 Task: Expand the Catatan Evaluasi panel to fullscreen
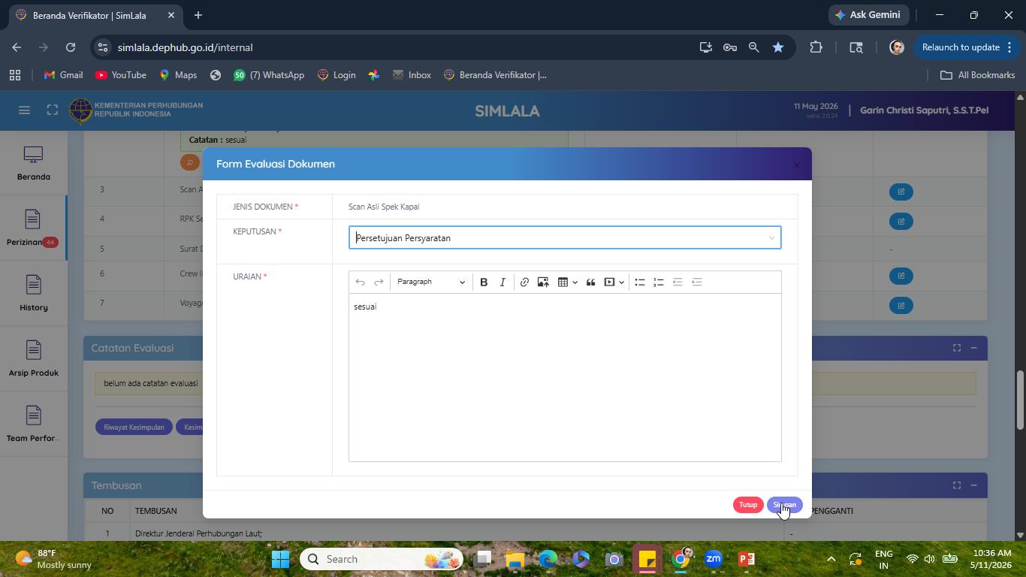tap(956, 348)
